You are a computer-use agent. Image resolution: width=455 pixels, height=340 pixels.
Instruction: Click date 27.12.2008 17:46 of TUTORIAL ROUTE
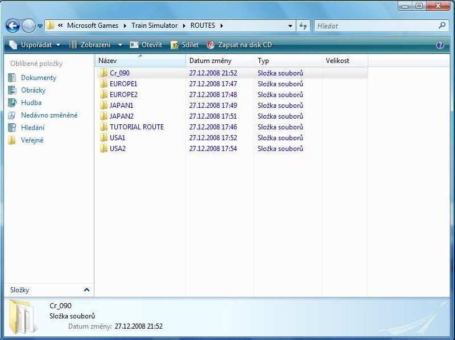tap(213, 127)
